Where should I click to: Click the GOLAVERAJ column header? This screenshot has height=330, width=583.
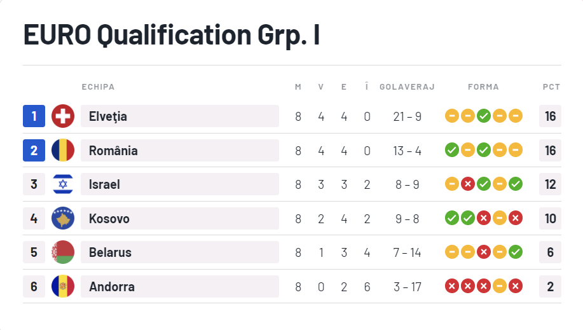[x=407, y=87]
